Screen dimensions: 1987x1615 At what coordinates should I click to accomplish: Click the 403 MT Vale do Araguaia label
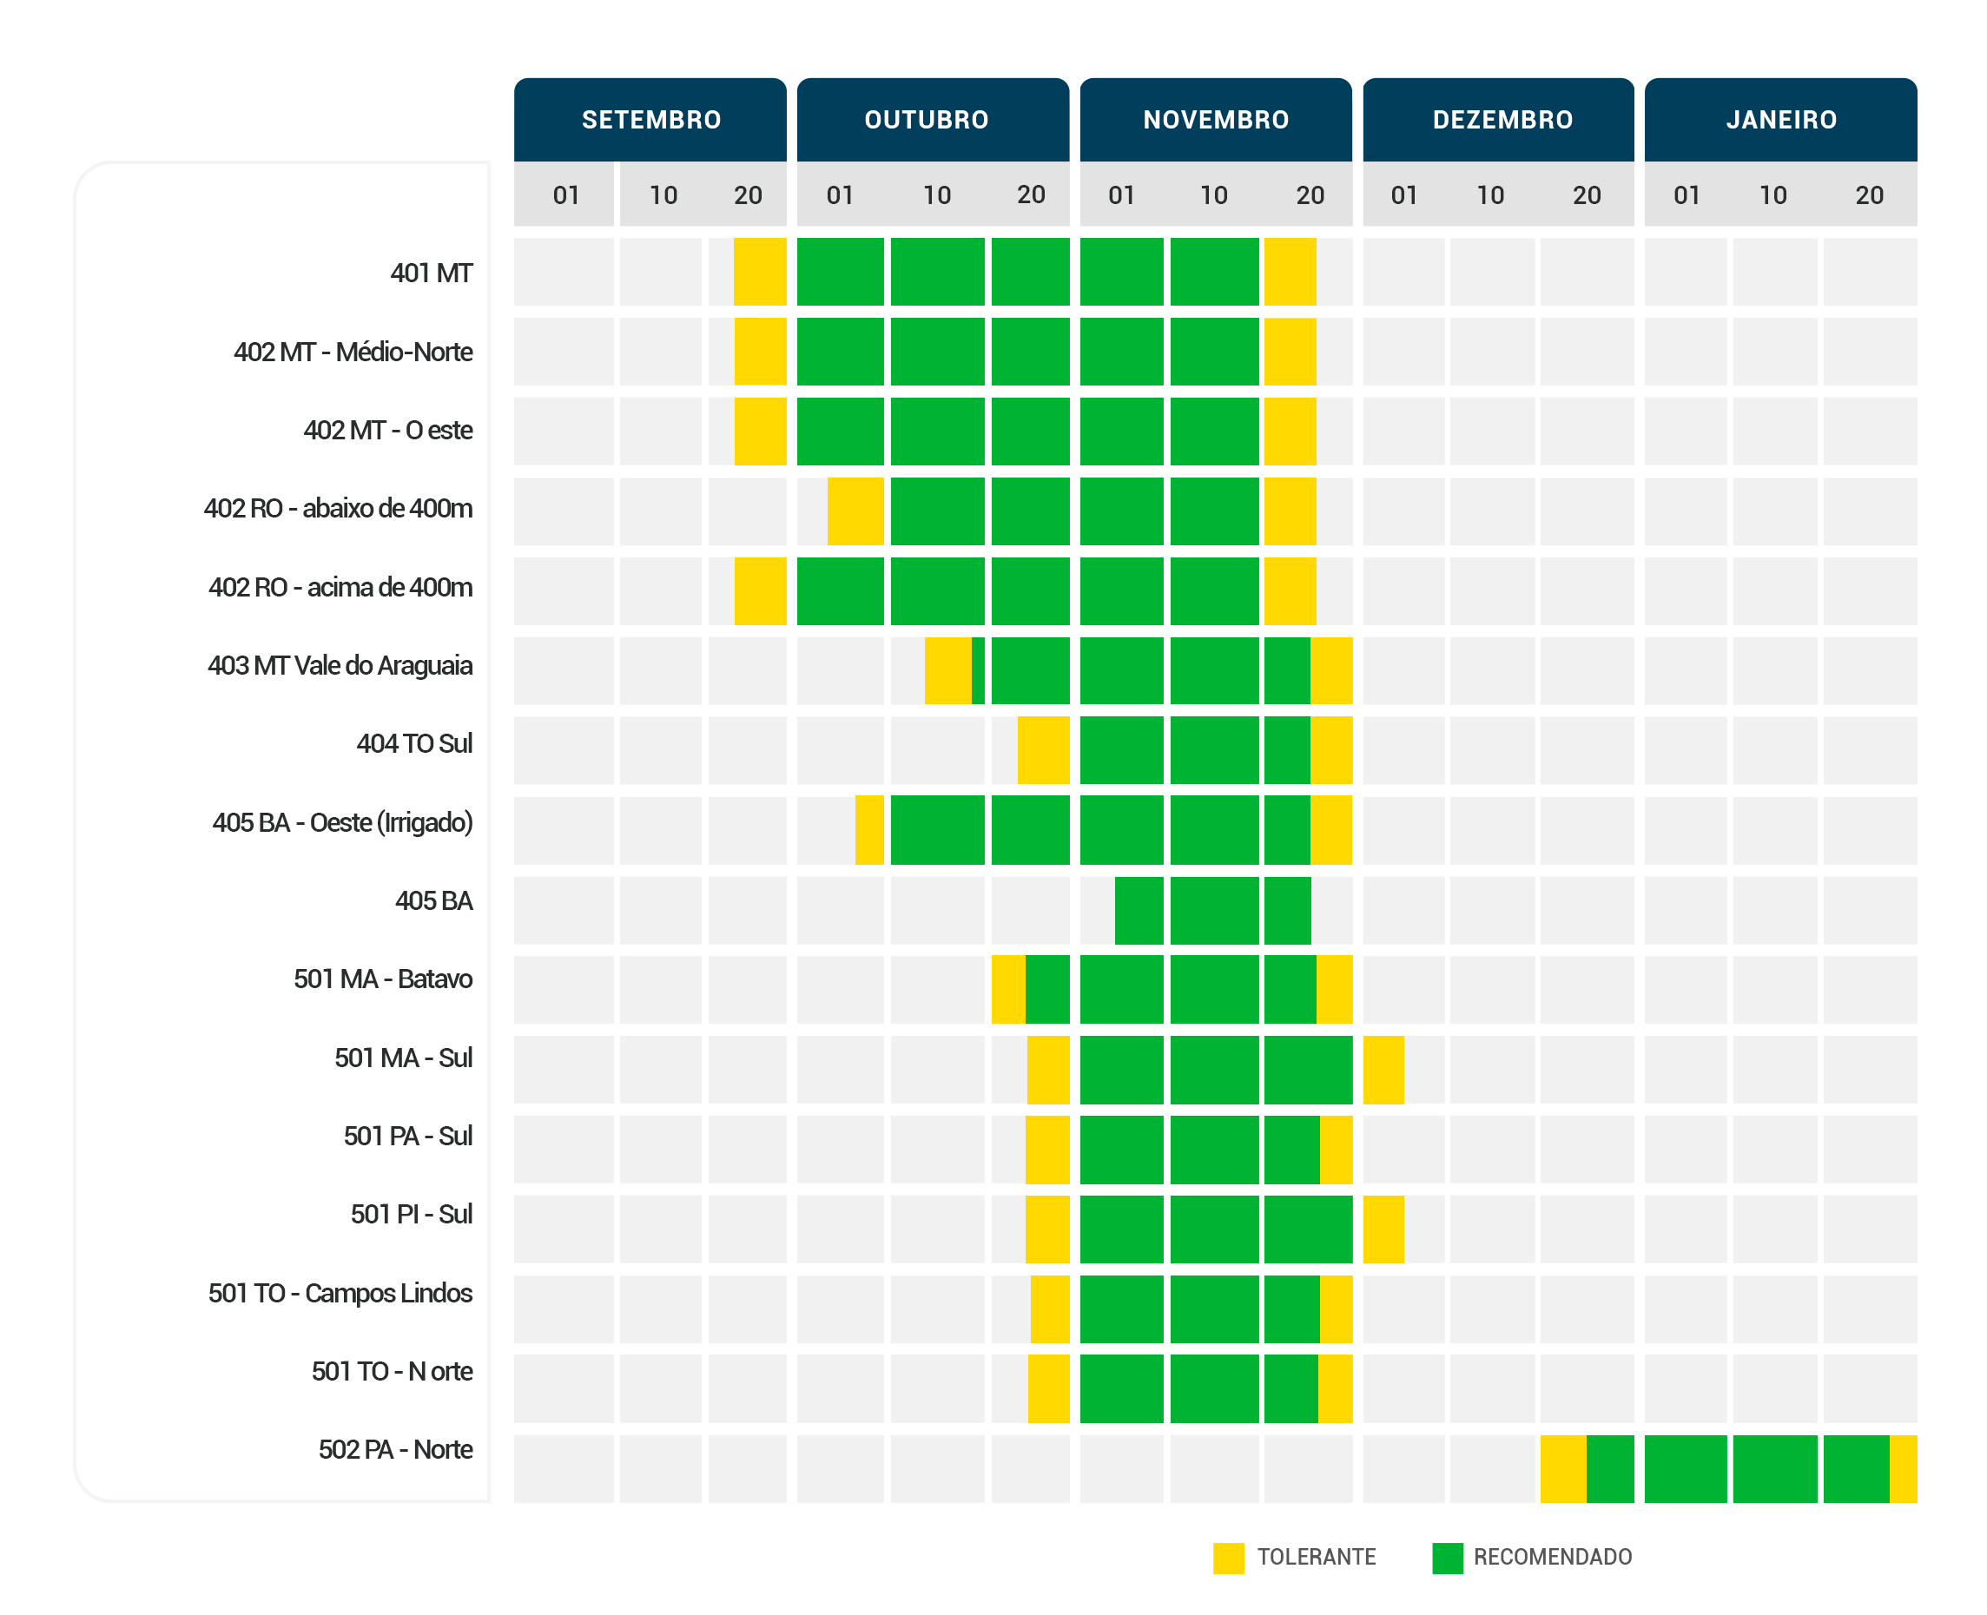click(x=340, y=665)
